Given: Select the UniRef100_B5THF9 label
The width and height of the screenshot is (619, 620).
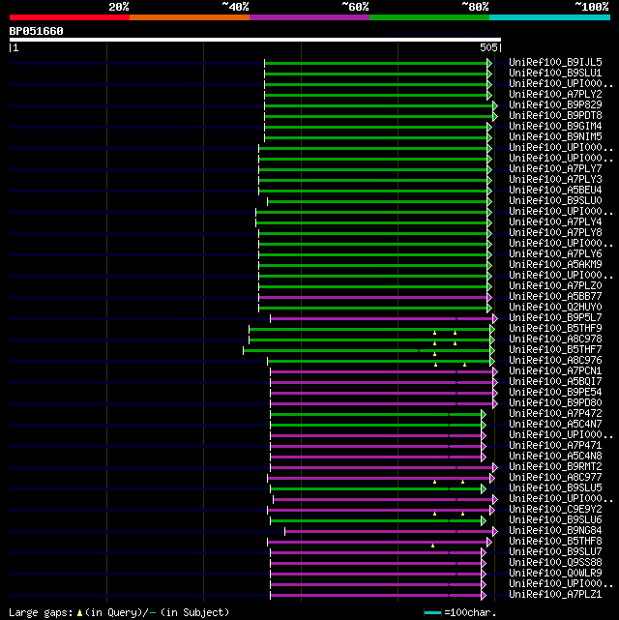Looking at the screenshot, I should (555, 328).
